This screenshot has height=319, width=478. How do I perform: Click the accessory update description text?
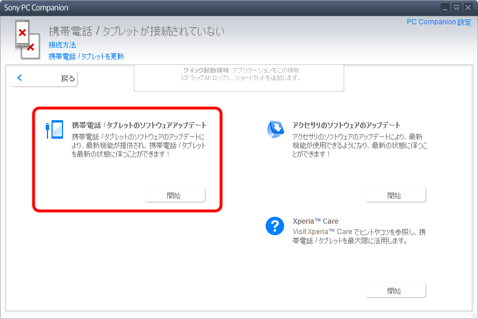click(x=360, y=146)
